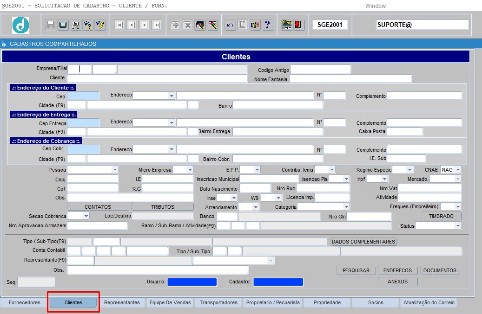Expand the Irpf dropdown
This screenshot has width=482, height=314.
point(384,179)
